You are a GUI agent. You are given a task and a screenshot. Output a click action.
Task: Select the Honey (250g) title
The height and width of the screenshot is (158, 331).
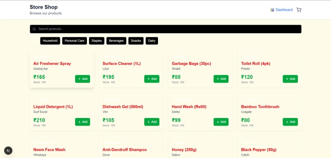[184, 150]
